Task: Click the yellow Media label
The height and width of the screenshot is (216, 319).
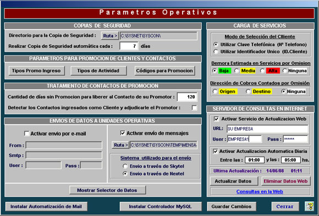Action: click(248, 70)
